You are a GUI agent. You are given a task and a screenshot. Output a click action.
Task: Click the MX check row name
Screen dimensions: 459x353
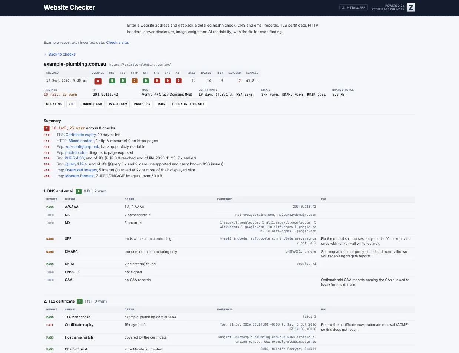[67, 223]
